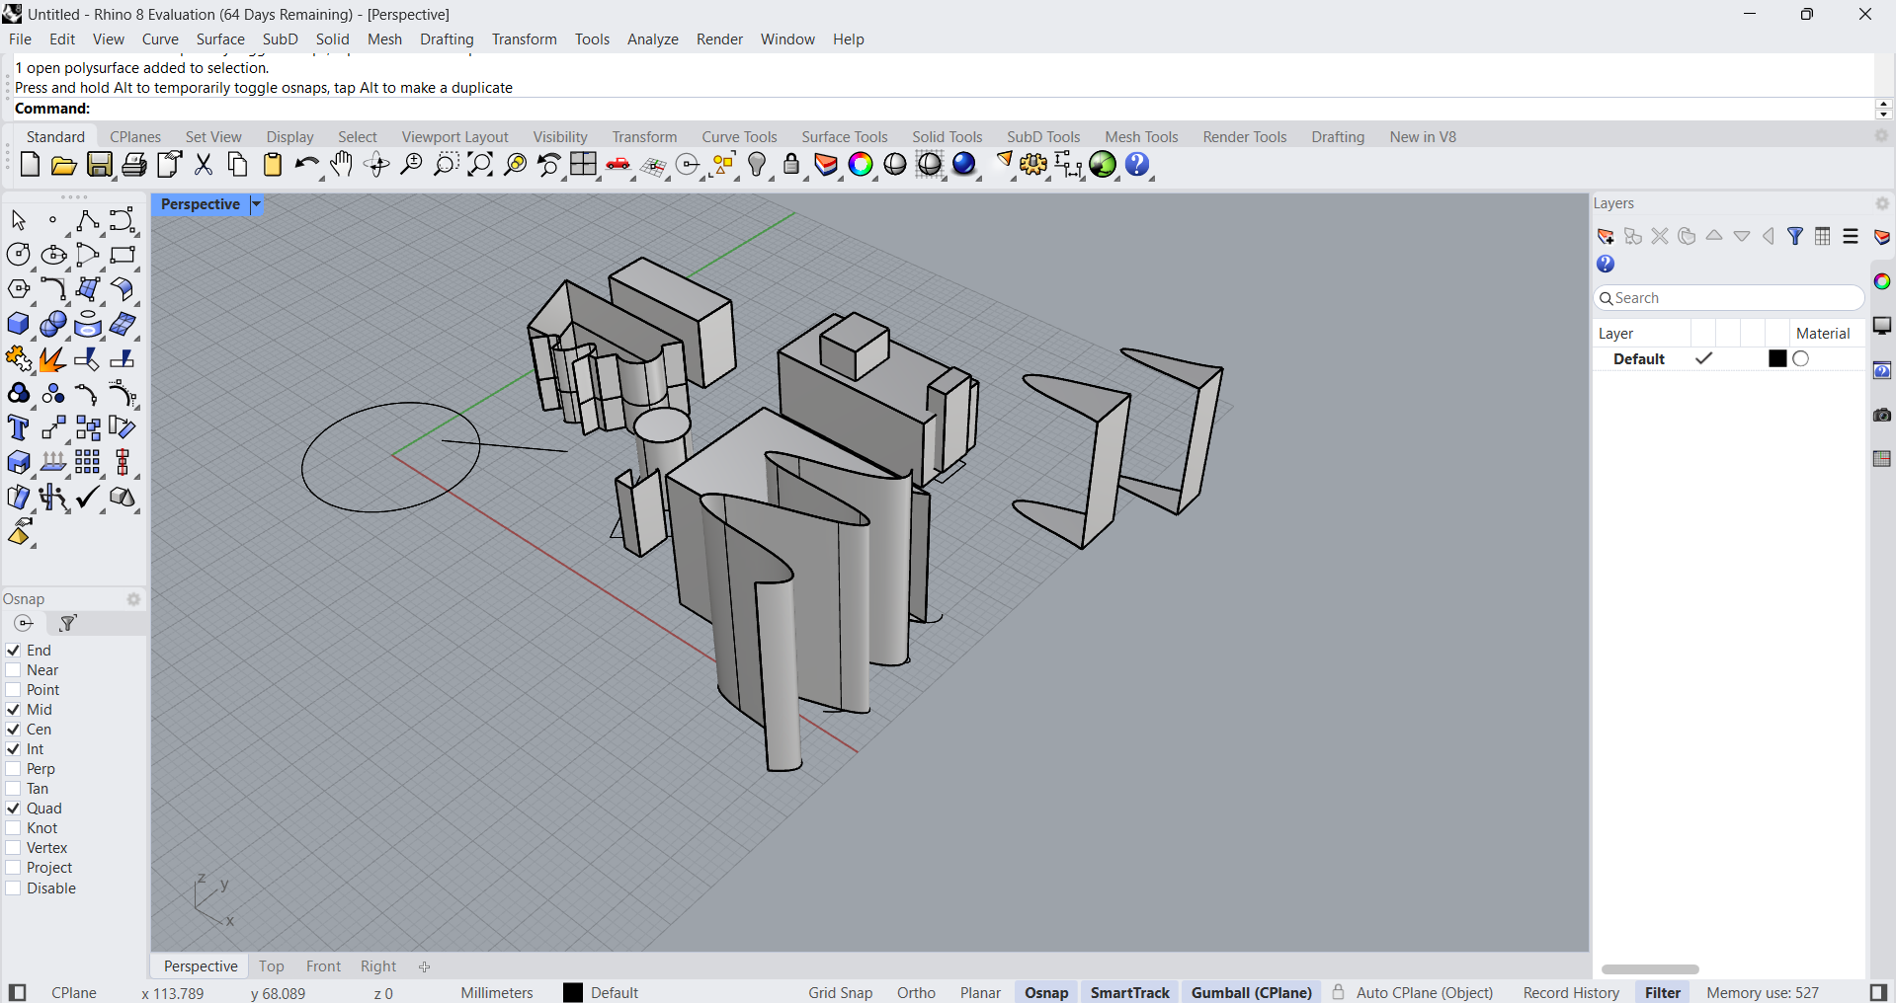1896x1003 pixels.
Task: Open the layer filter funnel icon
Action: [x=1795, y=237]
